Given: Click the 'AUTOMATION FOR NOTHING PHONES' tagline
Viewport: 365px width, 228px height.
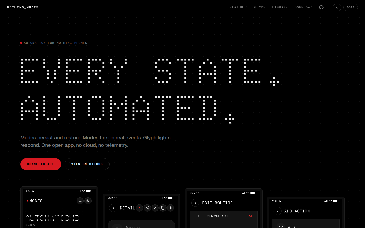Looking at the screenshot, I should (x=56, y=43).
